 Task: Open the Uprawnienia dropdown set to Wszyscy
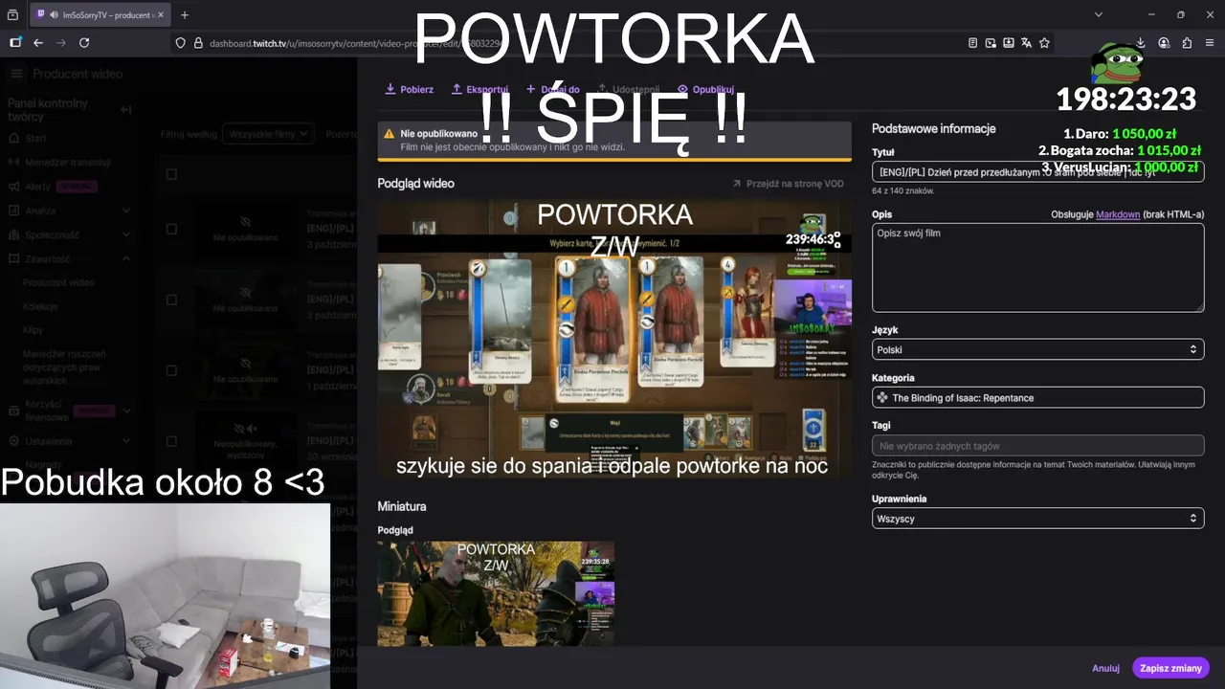(1037, 518)
